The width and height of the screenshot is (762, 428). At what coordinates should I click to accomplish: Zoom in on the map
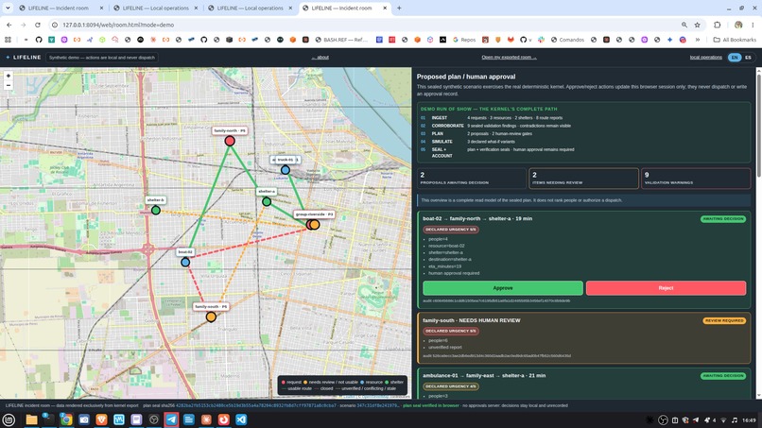click(x=9, y=76)
